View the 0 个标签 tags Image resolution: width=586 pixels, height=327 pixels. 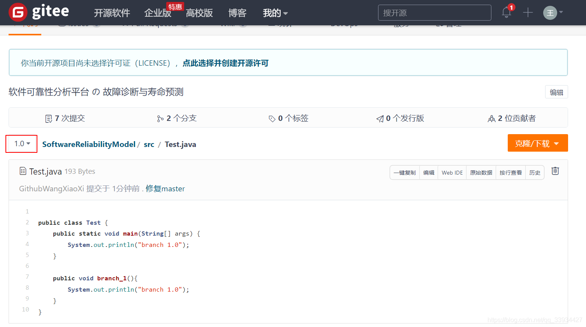[289, 118]
